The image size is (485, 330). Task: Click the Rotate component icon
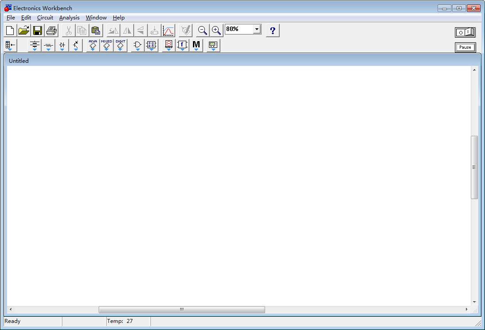(x=113, y=31)
